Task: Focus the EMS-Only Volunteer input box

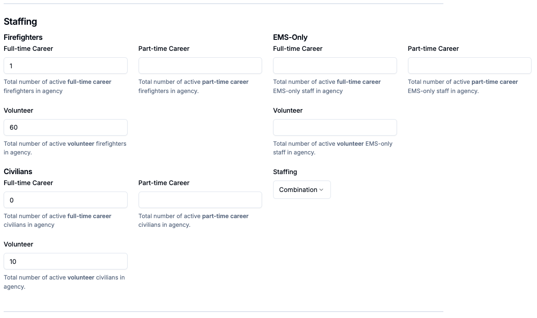Action: [335, 127]
